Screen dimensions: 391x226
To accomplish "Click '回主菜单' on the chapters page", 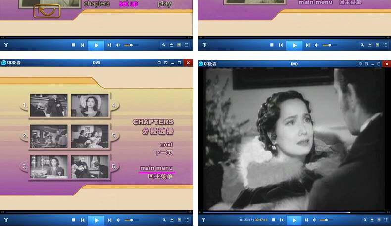I will 160,176.
